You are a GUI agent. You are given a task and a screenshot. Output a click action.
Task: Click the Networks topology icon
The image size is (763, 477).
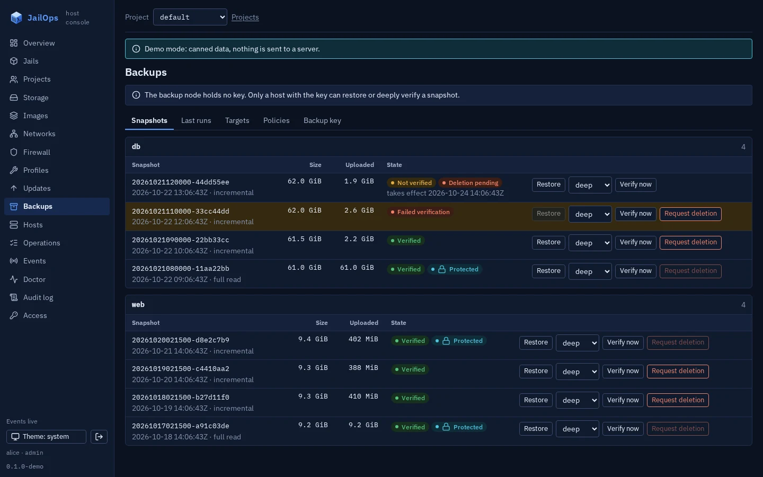(14, 134)
